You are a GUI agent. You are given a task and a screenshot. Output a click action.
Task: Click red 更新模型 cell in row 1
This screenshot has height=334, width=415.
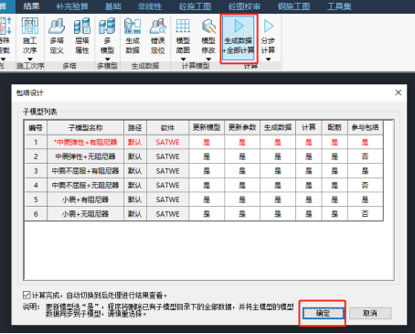207,142
